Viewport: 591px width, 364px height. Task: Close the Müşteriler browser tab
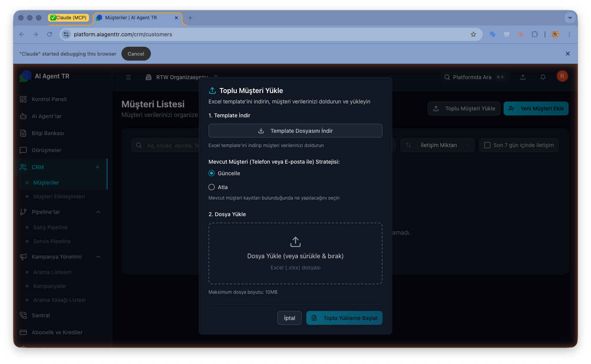[176, 18]
